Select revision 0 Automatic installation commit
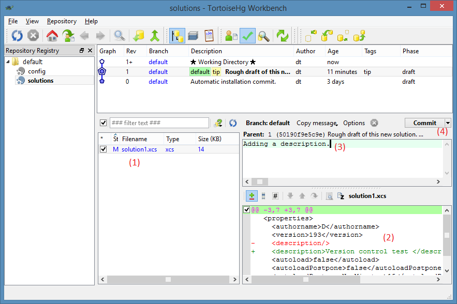Screen dimensions: 457x304 (274, 82)
